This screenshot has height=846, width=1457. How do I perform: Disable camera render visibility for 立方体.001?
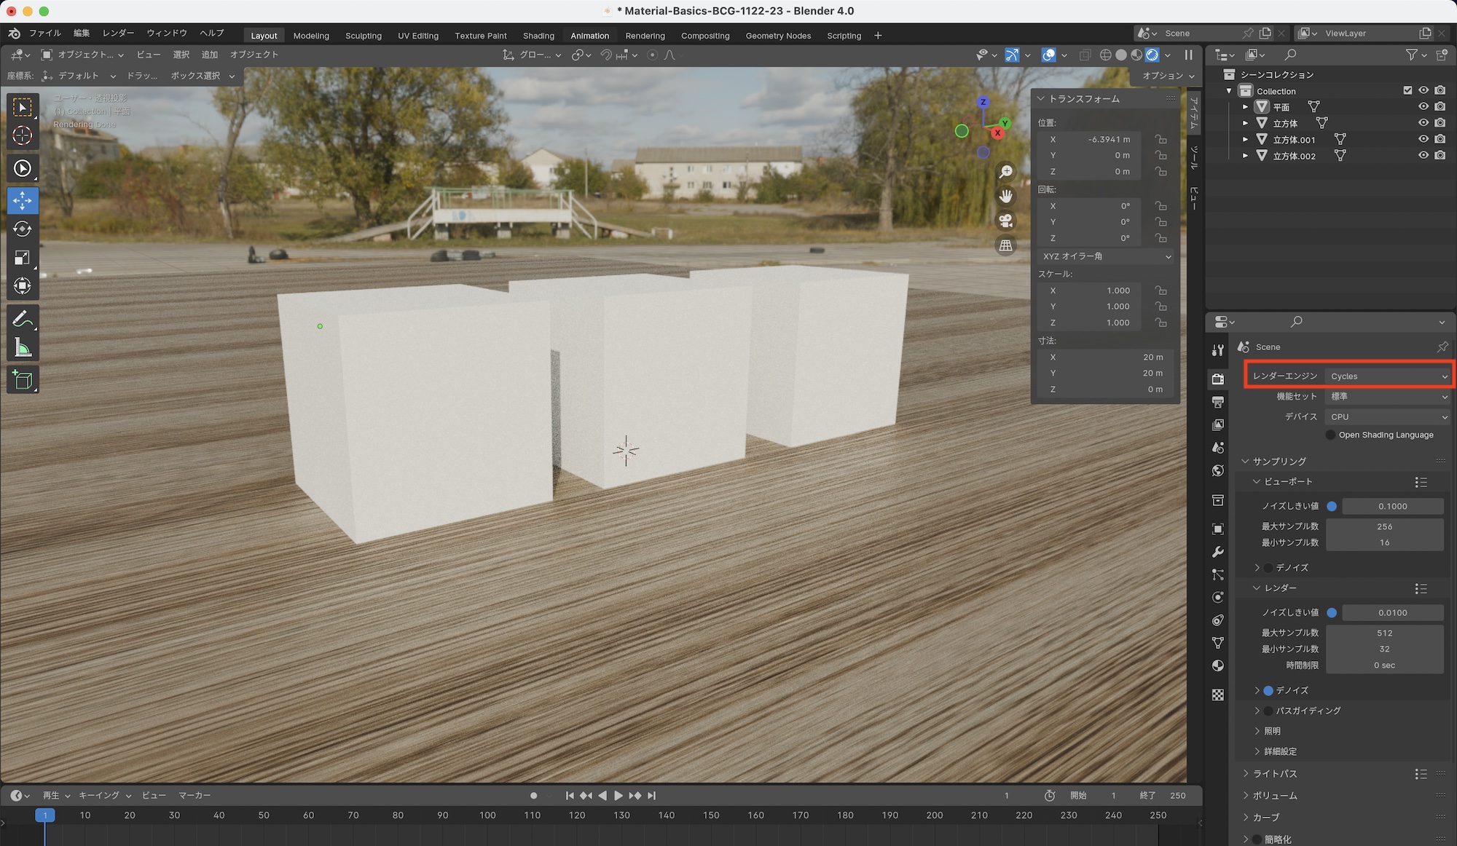[1440, 139]
